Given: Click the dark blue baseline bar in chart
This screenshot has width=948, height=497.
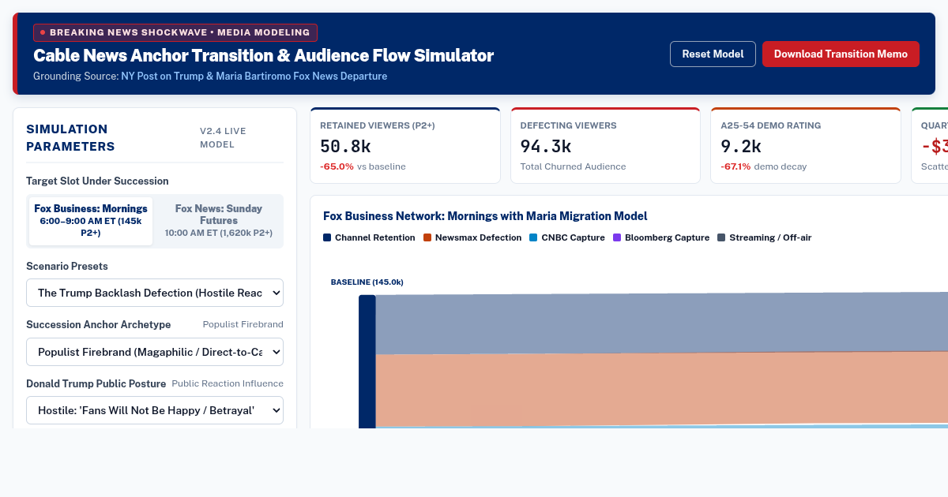Looking at the screenshot, I should click(367, 362).
